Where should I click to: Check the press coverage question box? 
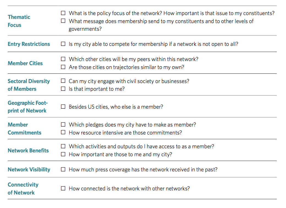point(63,169)
